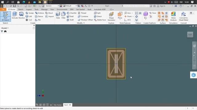
Task: Click the Save icon in quick access toolbar
Action: (14, 6)
